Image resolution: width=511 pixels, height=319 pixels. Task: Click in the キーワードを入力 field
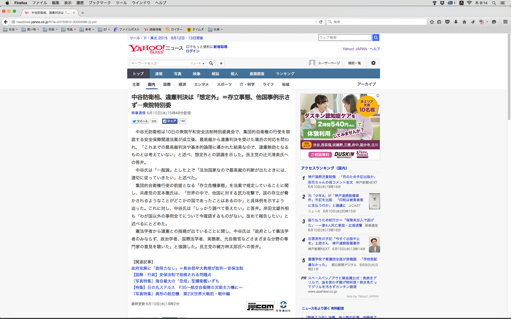[160, 63]
